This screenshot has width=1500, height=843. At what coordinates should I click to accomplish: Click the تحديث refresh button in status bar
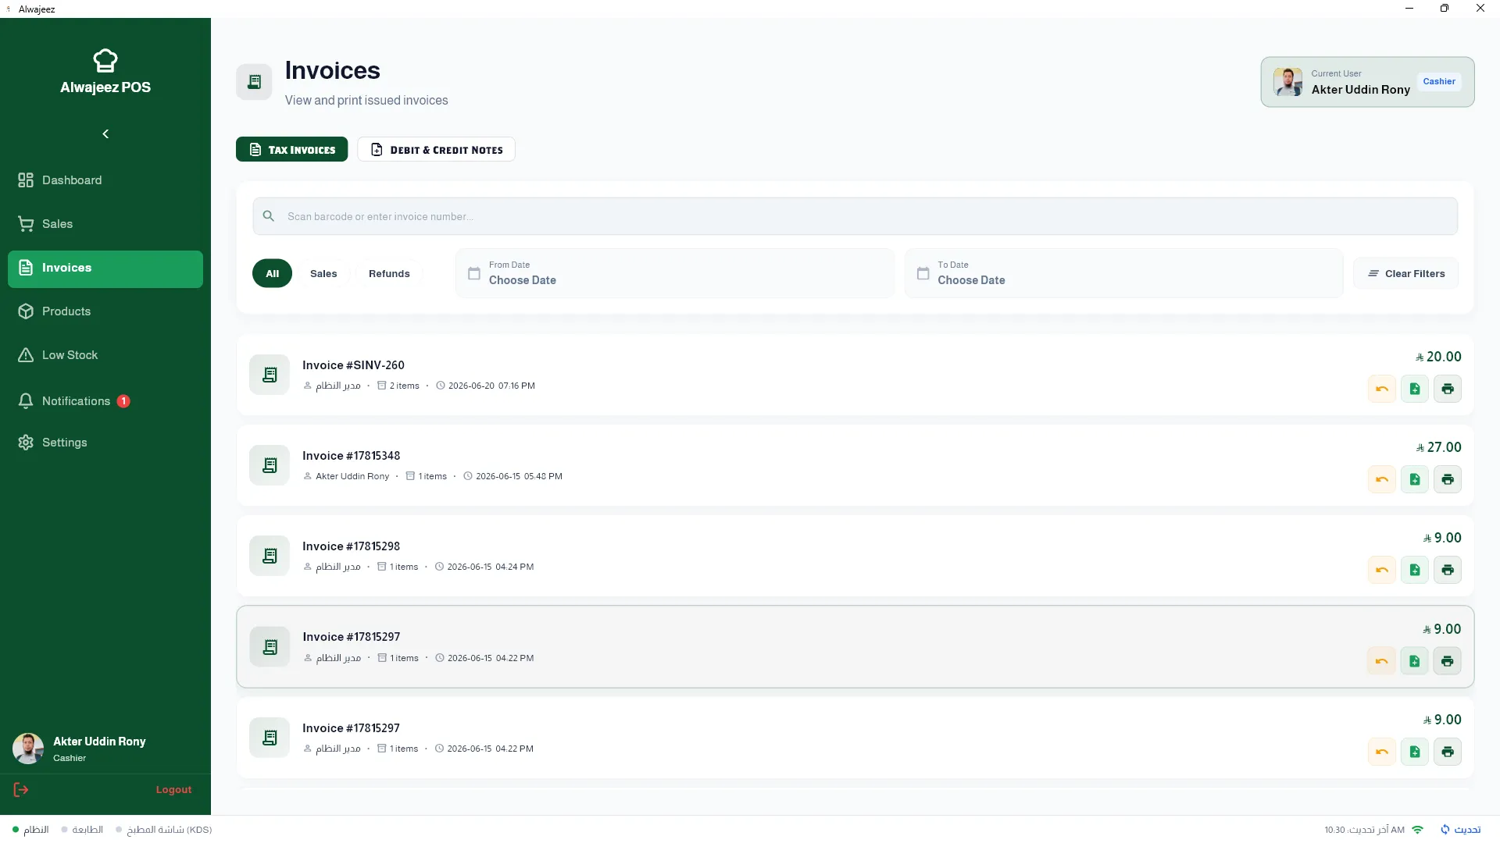(1461, 830)
